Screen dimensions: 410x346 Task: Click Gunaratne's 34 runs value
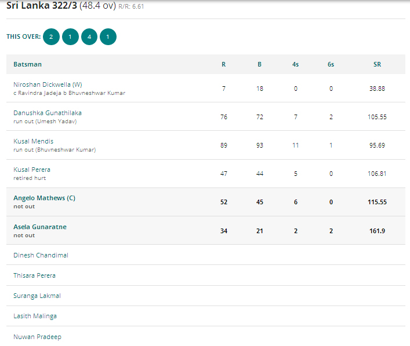tap(224, 231)
